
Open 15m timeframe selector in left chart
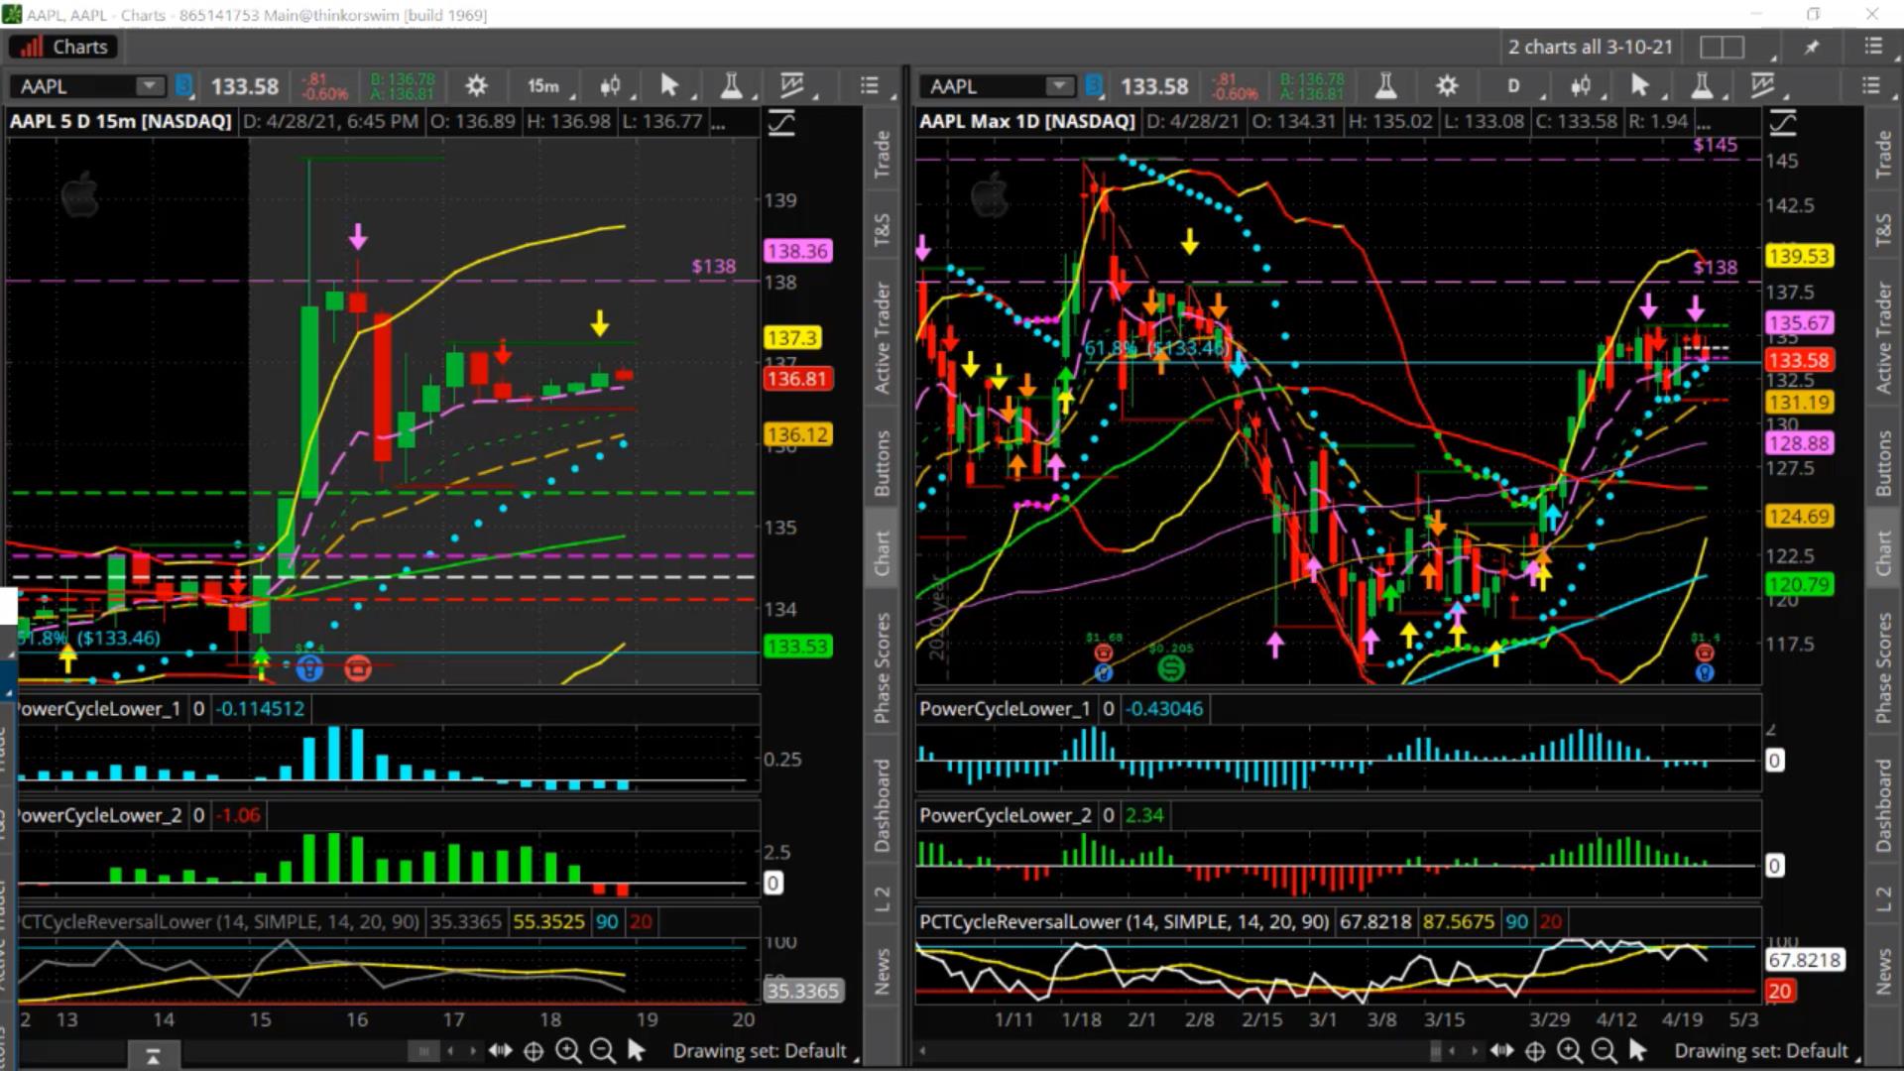[543, 86]
